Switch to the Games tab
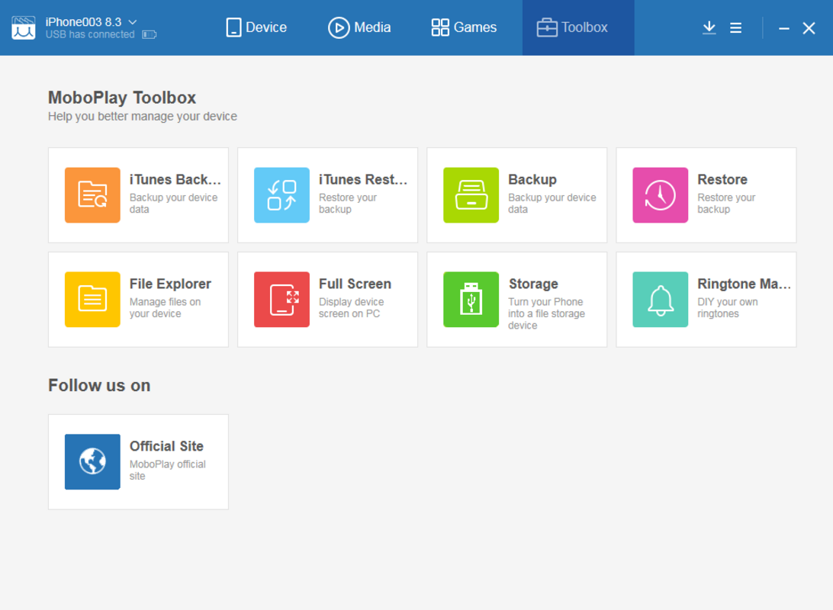 pos(464,27)
